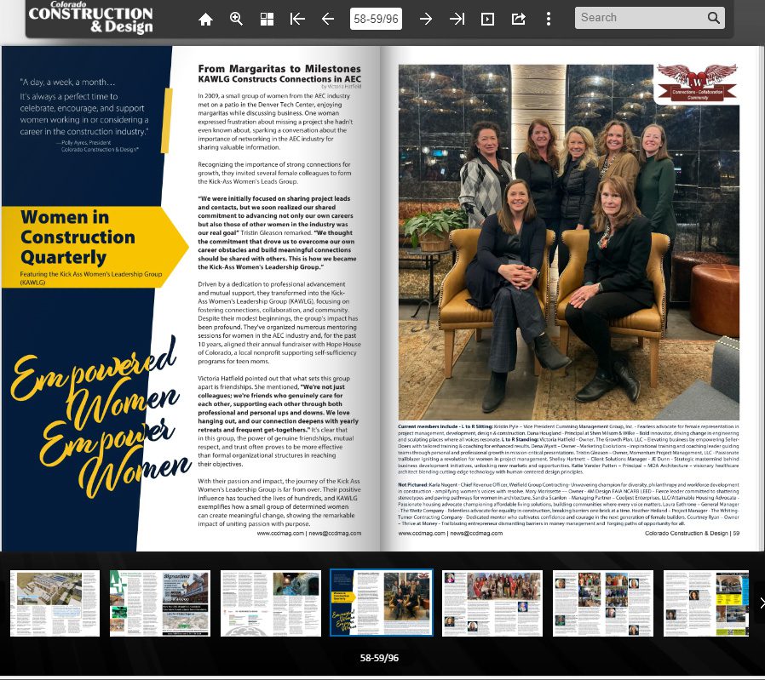This screenshot has width=765, height=680.
Task: Click www.ccdmag.com link on the left page footer
Action: coord(280,534)
